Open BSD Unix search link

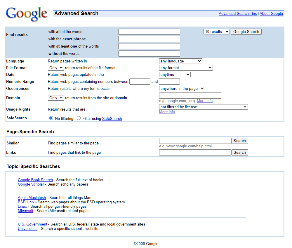pyautogui.click(x=26, y=202)
